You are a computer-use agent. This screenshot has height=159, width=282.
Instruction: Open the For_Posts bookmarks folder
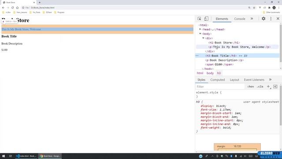pyautogui.click(x=35, y=12)
